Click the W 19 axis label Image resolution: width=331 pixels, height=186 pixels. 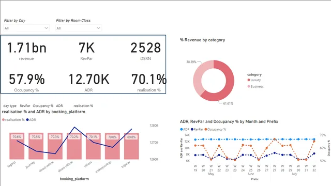coord(195,168)
